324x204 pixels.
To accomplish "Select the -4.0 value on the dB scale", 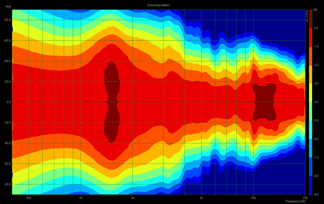I will click(316, 102).
